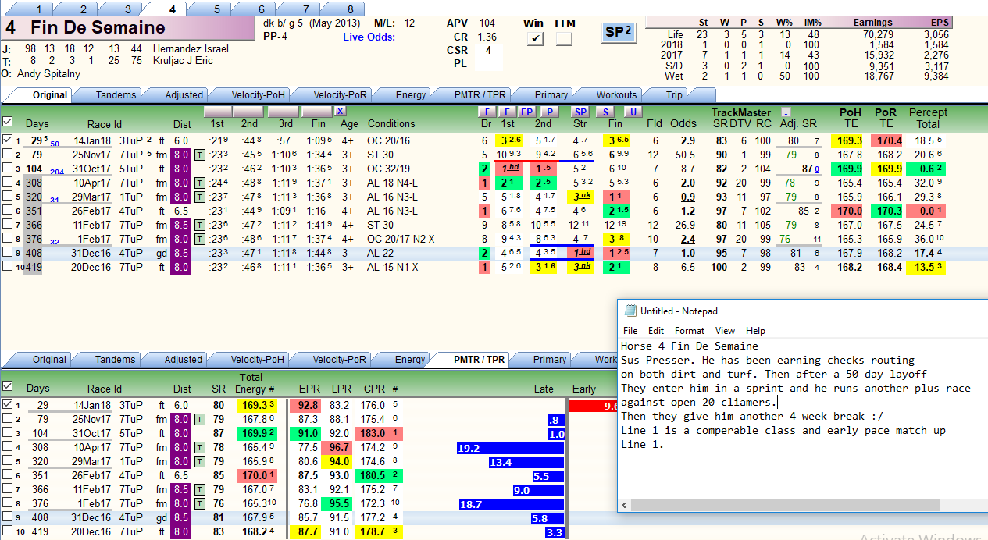988x540 pixels.
Task: Click the T marker on 1Feb17 row, PMTR panel
Action: [x=200, y=504]
